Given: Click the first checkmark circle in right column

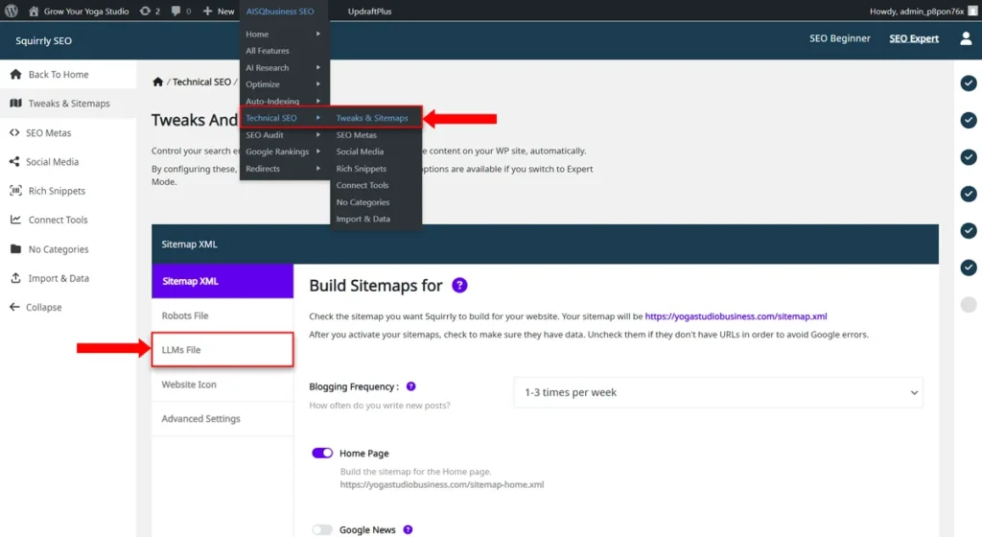Looking at the screenshot, I should pos(969,83).
